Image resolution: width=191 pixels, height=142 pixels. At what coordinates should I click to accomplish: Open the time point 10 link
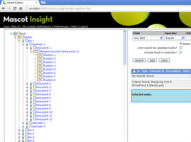tap(44, 112)
